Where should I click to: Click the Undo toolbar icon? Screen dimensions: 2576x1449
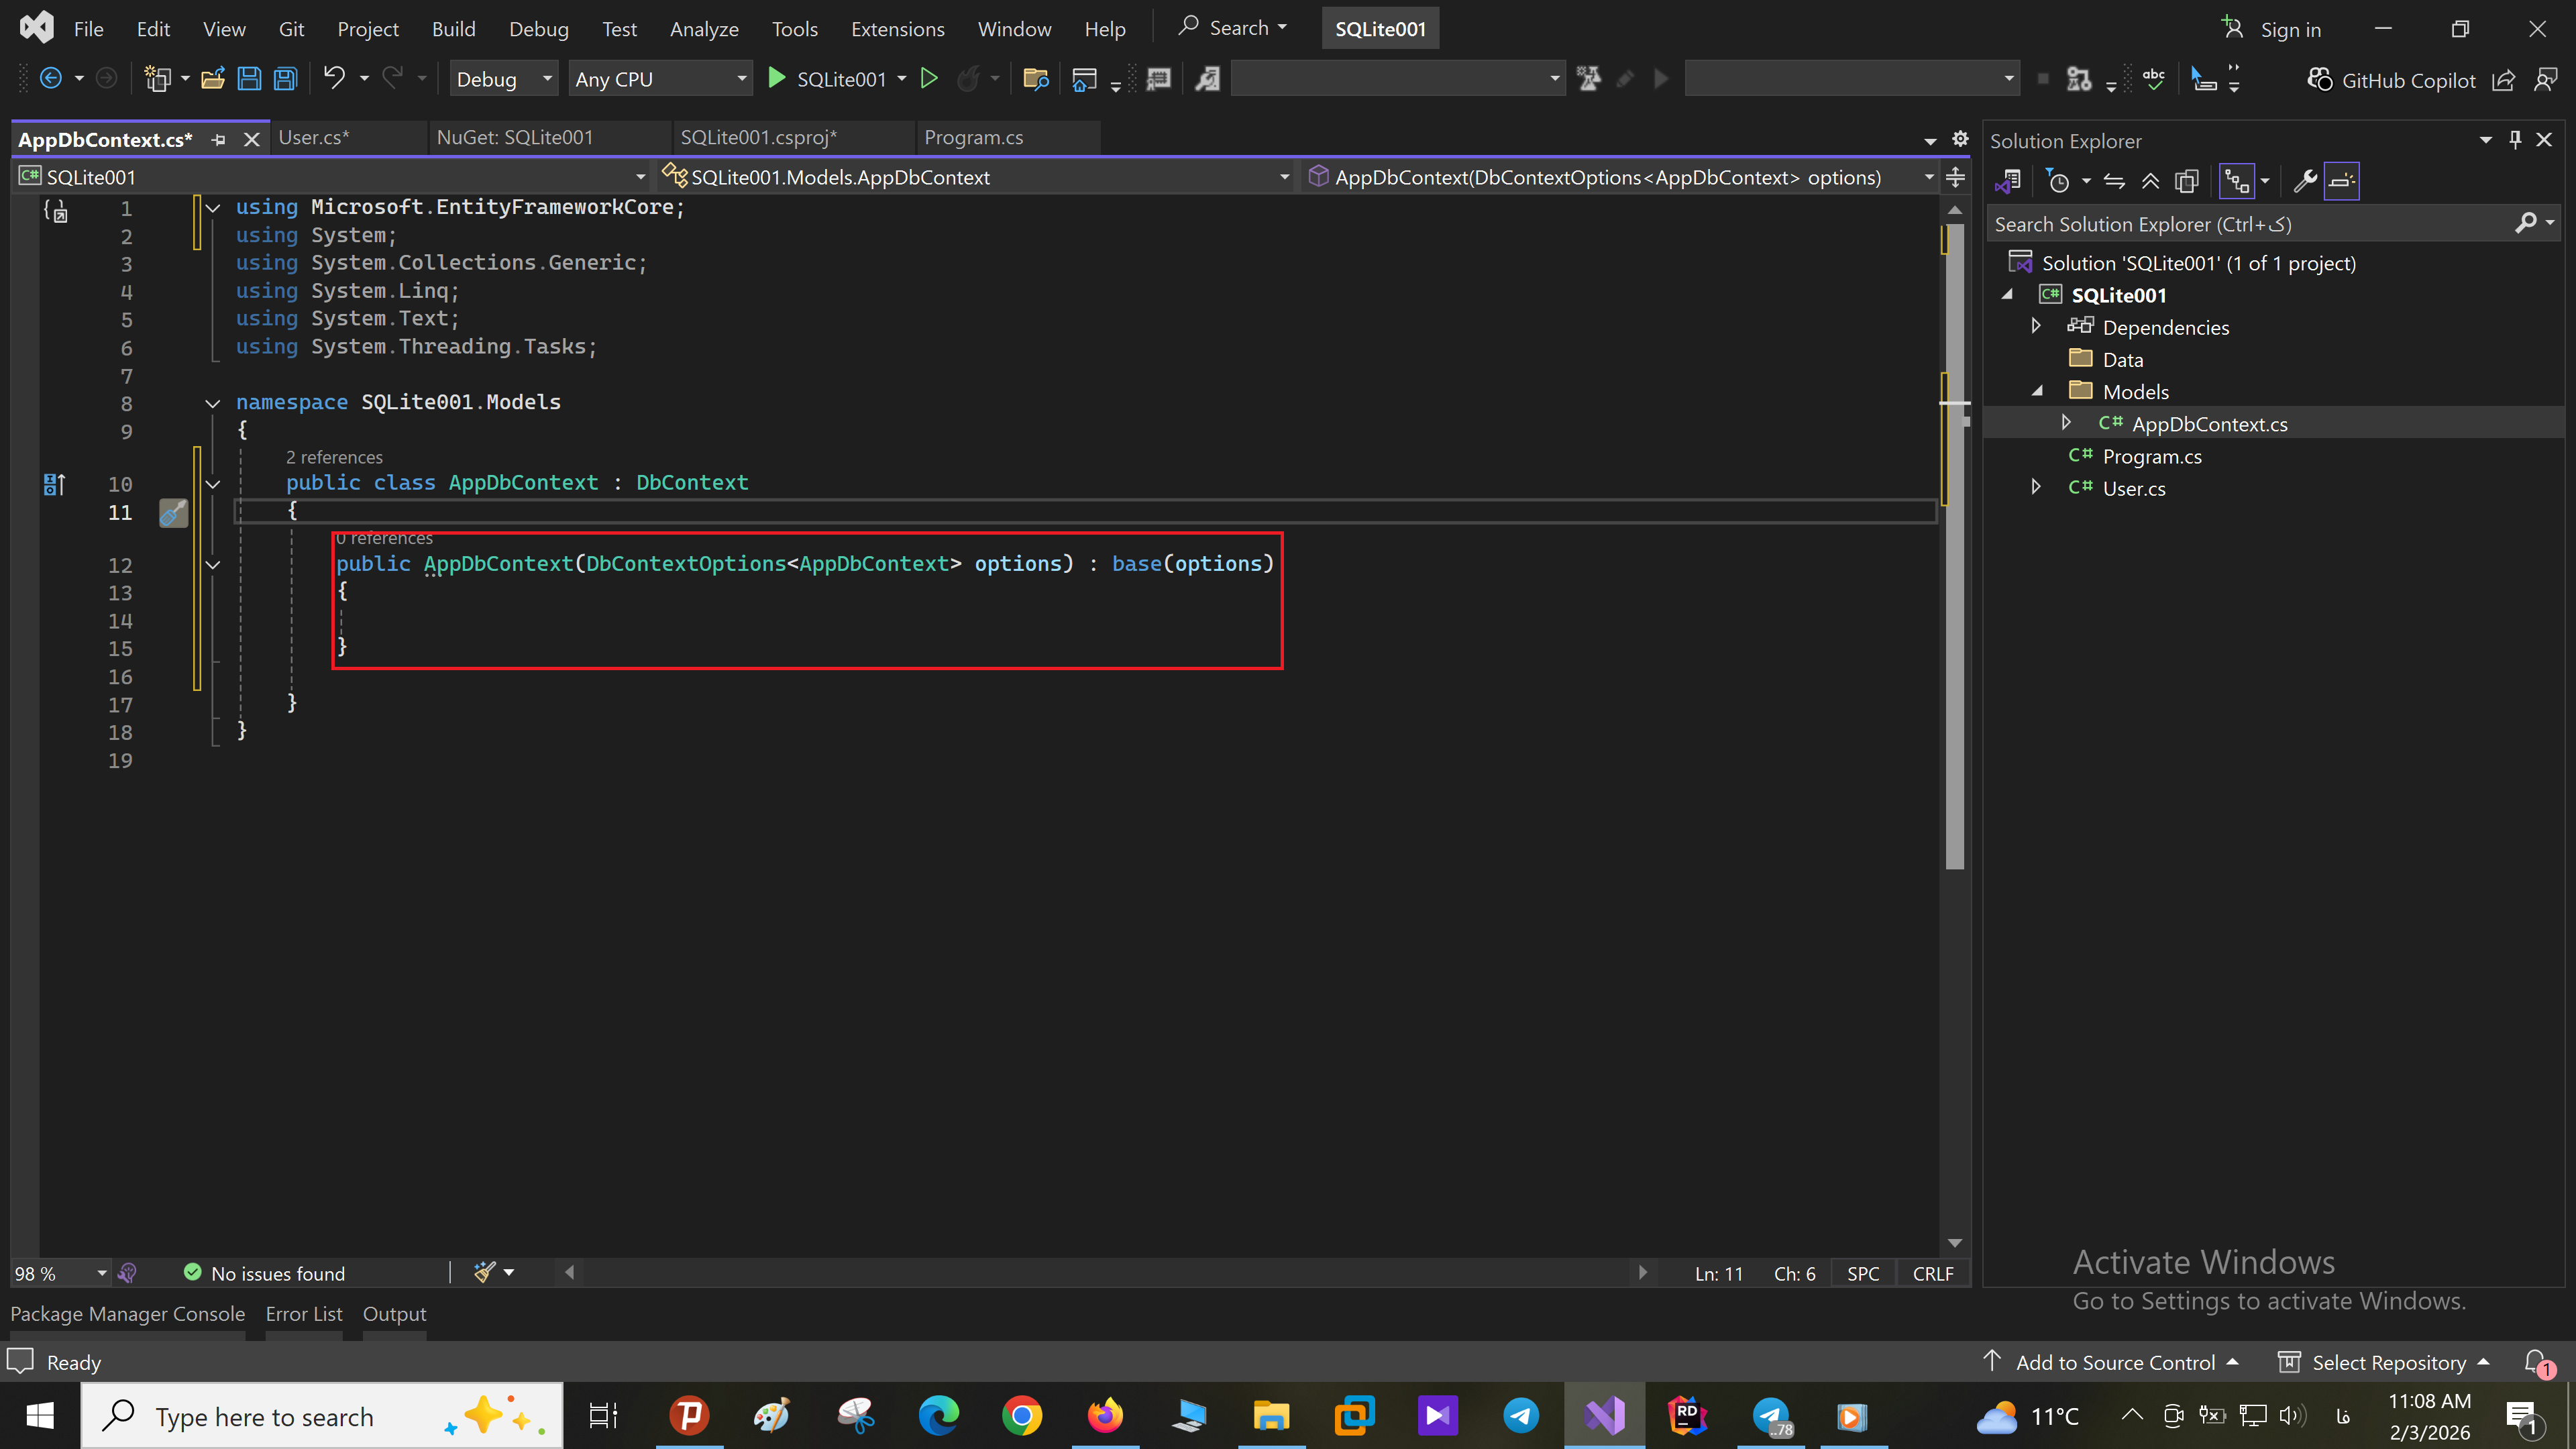334,78
